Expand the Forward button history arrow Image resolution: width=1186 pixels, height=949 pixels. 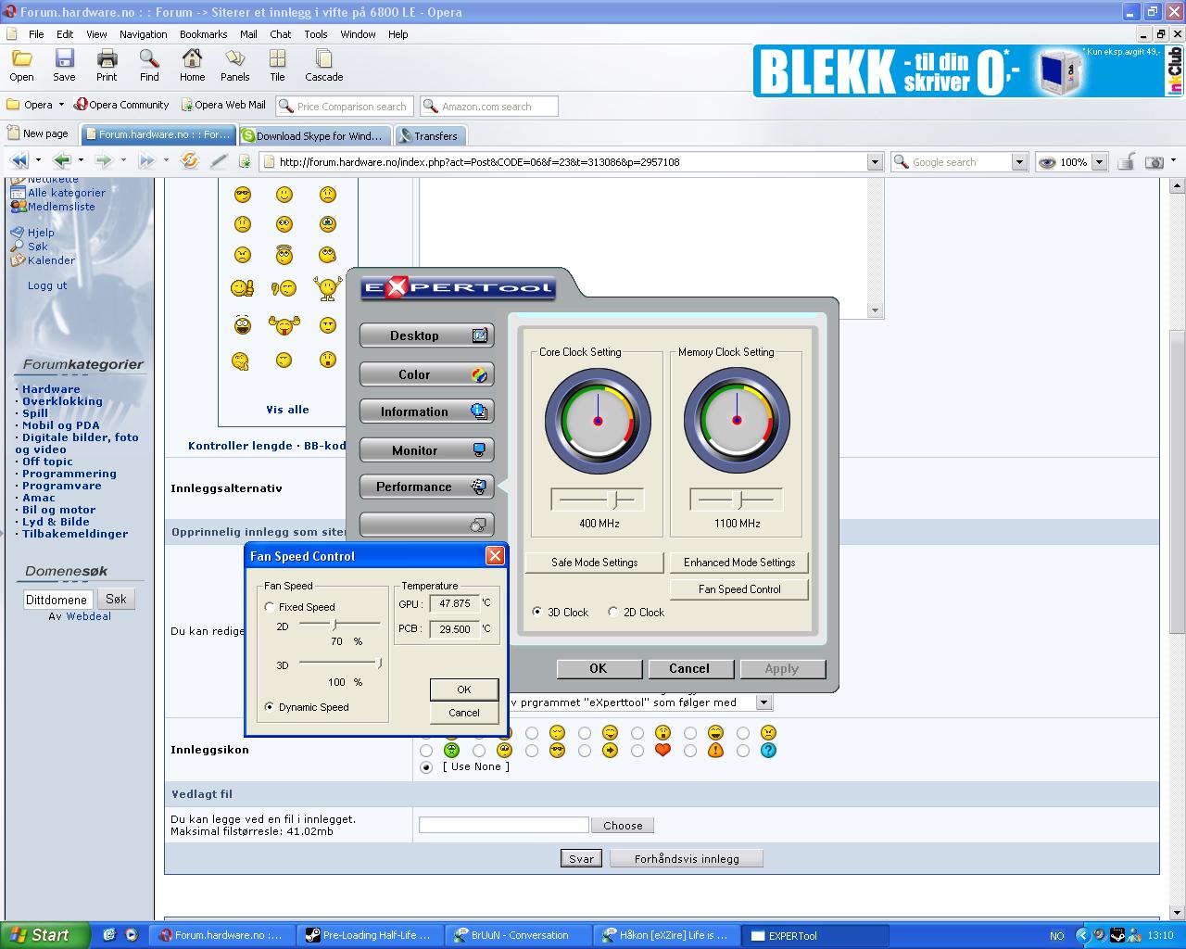pos(123,161)
